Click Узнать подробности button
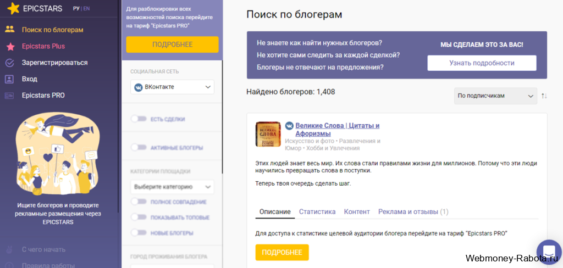563x268 pixels. [482, 63]
